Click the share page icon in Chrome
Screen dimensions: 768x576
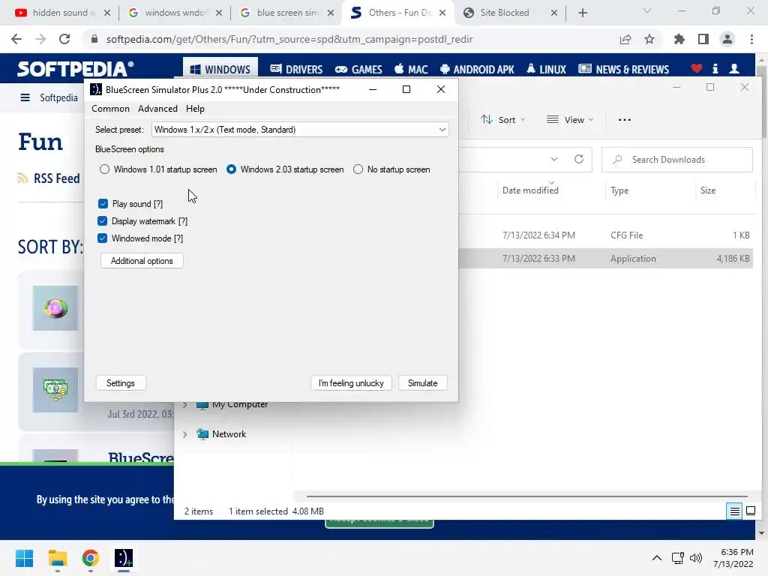coord(625,39)
